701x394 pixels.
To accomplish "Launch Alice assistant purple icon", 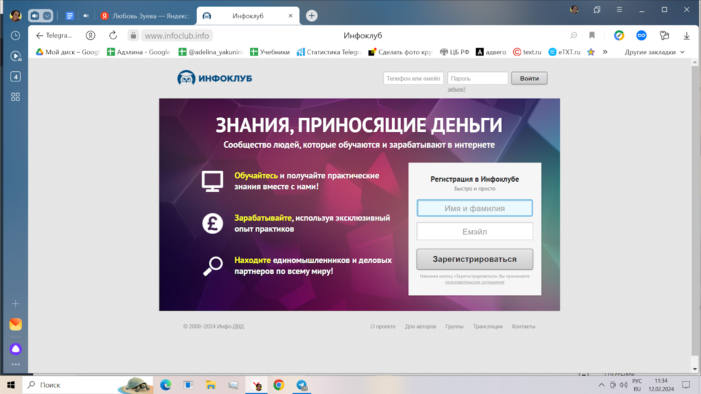I will (15, 349).
